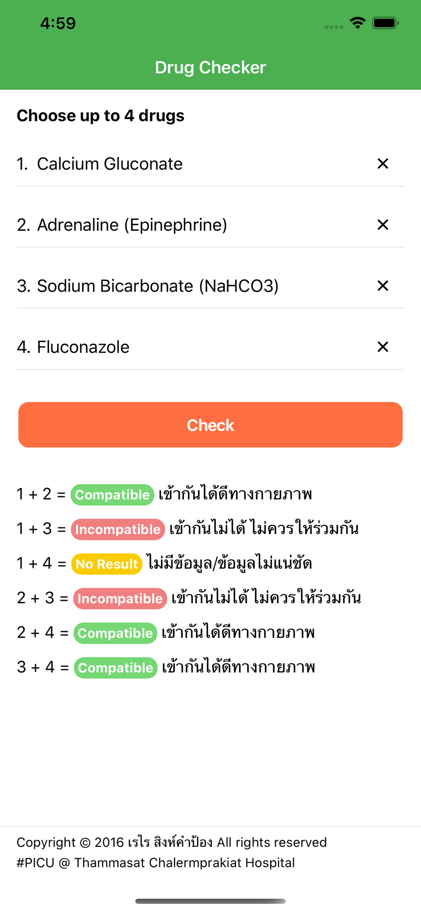421x912 pixels.
Task: Tap the copyright footer text
Action: 172,852
